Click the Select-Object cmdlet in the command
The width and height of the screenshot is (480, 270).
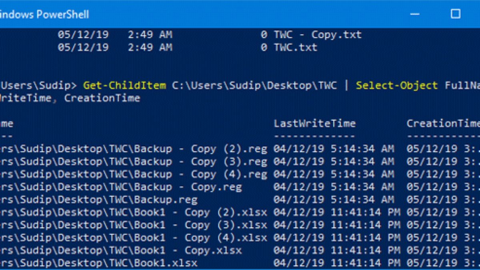(x=397, y=86)
